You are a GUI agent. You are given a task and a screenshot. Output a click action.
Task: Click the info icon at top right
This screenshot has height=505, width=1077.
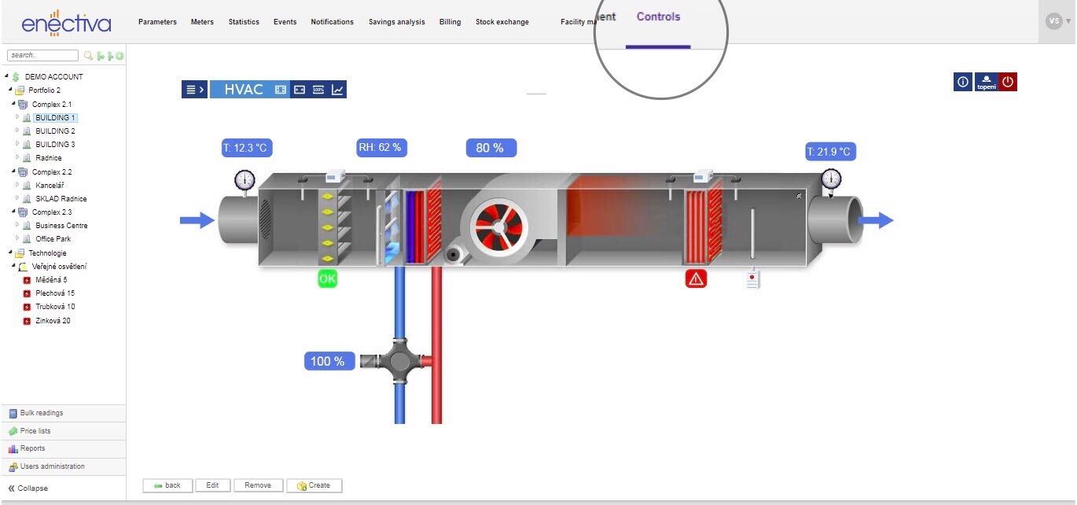(962, 82)
